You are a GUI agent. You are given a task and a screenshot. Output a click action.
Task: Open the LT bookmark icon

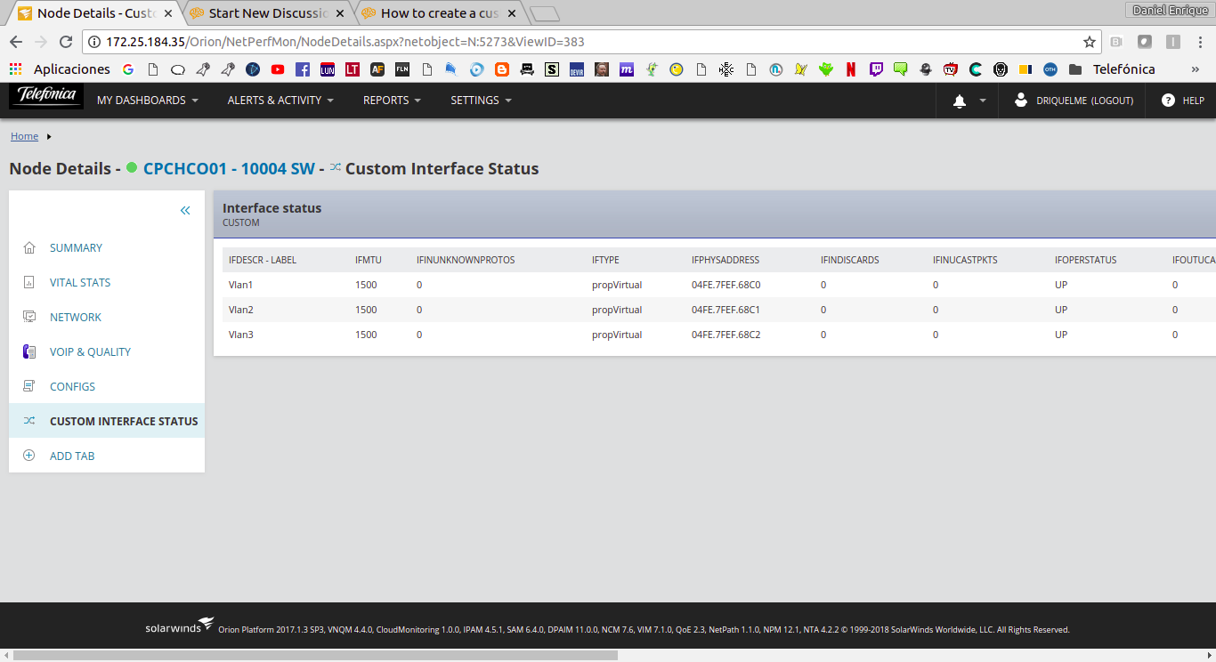353,69
